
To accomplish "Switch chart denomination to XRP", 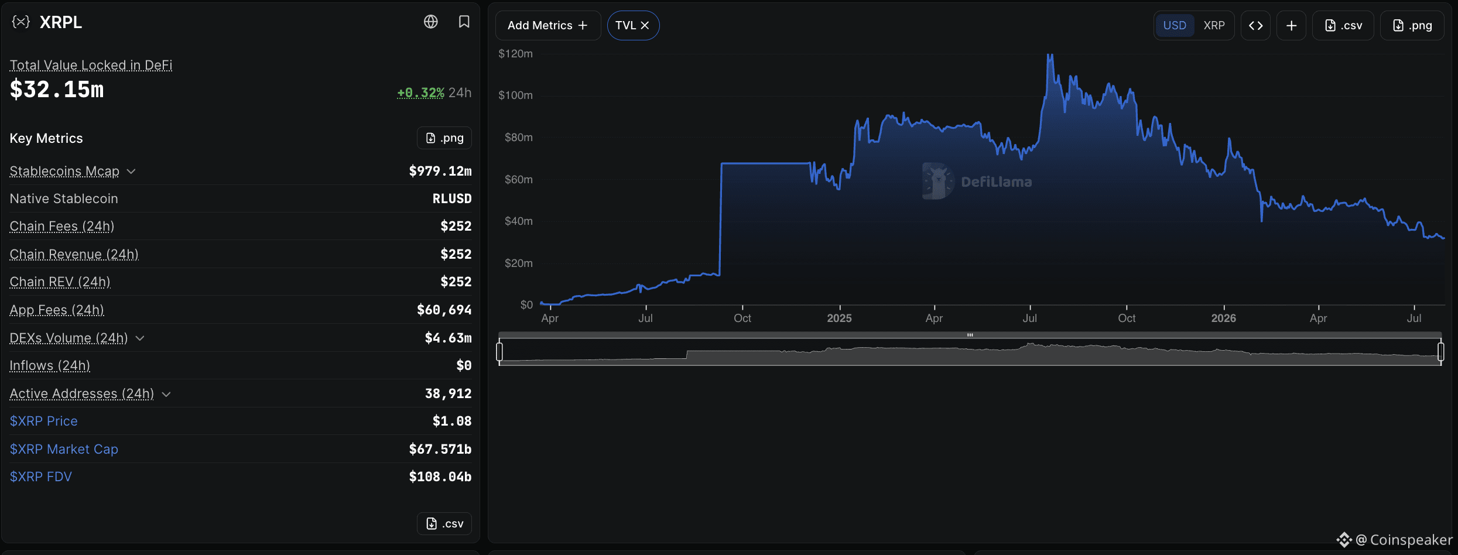I will tap(1214, 25).
